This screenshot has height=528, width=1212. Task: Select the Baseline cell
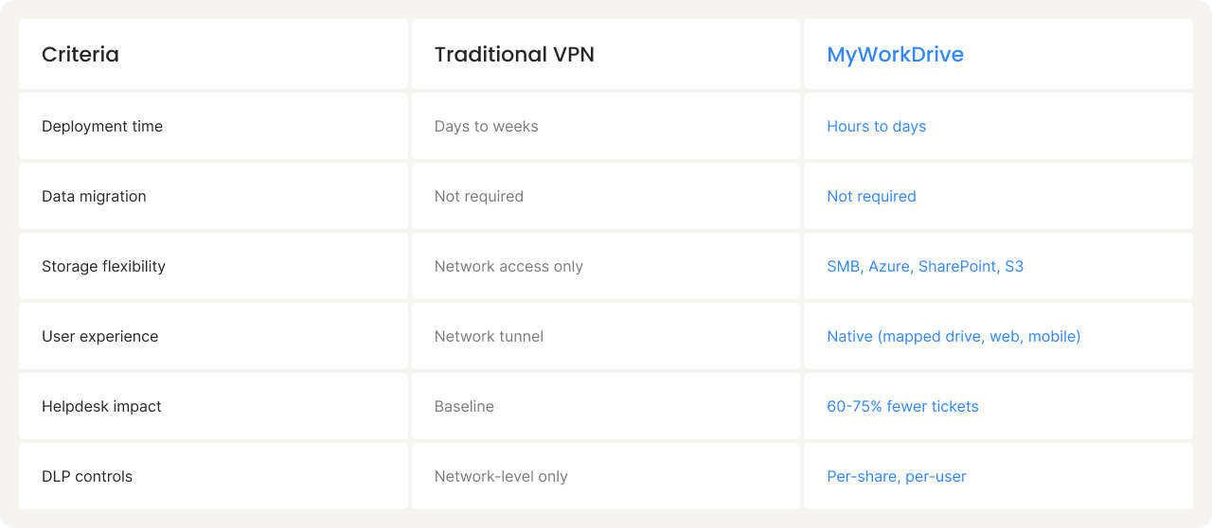[464, 407]
